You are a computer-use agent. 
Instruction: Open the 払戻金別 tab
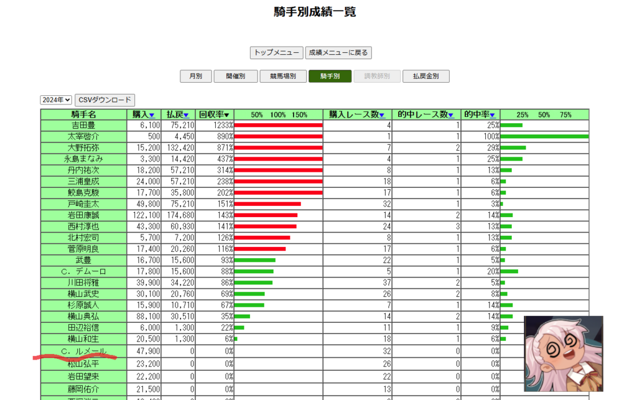pyautogui.click(x=425, y=77)
